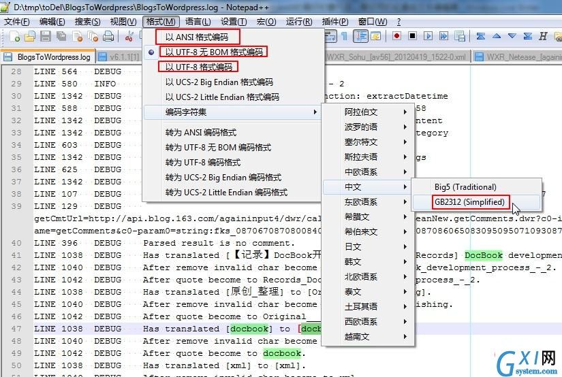Viewport: 562px width, 377px height.
Task: Expand the 希腊文 charset submenu
Action: pos(368,217)
